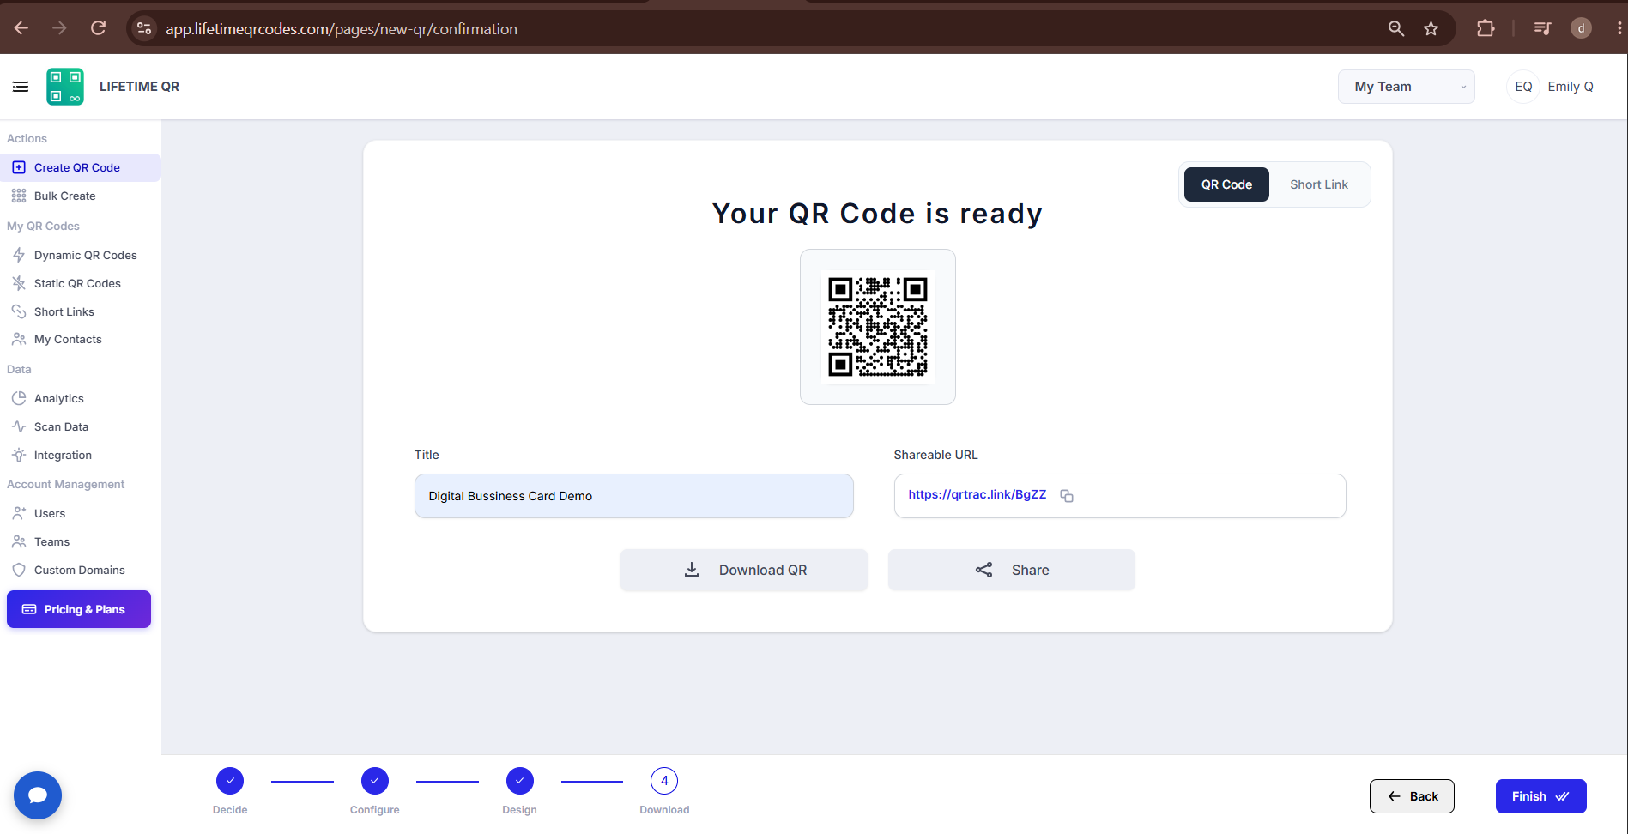The image size is (1628, 834).
Task: Copy the shareable URL with copy icon
Action: tap(1067, 496)
